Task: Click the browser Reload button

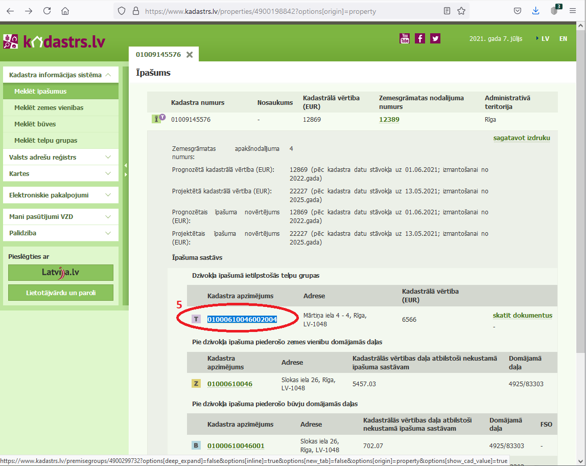Action: tap(47, 11)
